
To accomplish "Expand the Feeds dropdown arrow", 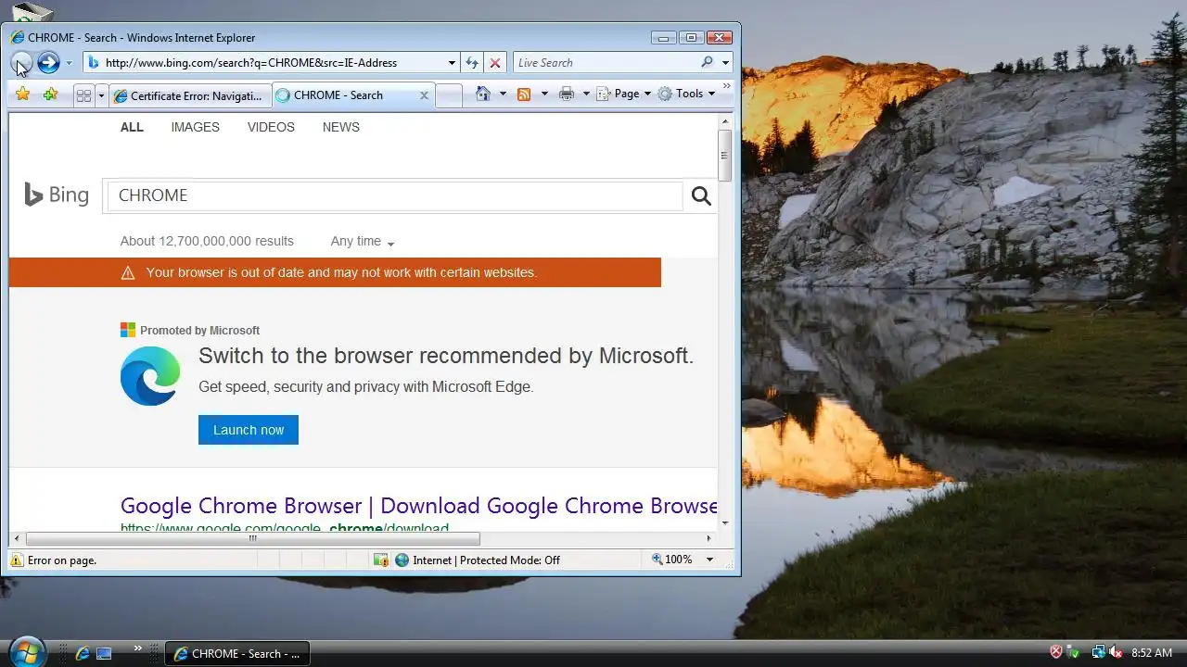I will [x=544, y=94].
